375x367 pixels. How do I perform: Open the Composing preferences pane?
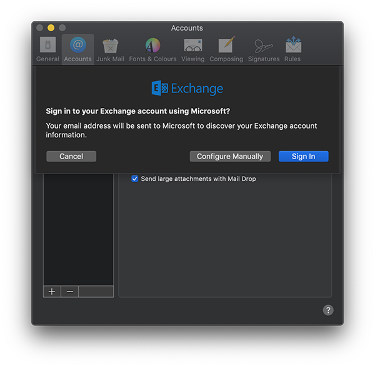pos(226,49)
